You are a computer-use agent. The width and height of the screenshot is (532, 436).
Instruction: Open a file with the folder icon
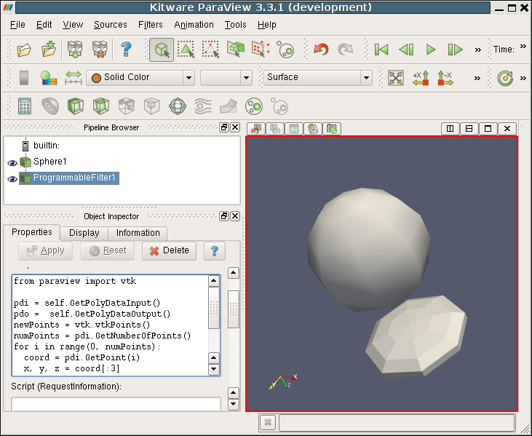24,50
